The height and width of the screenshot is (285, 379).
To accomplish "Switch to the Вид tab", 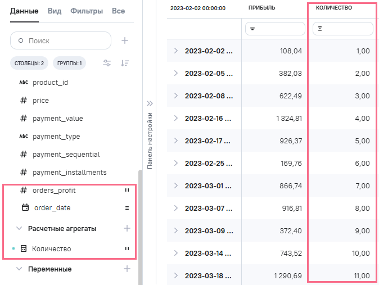I will coord(55,11).
